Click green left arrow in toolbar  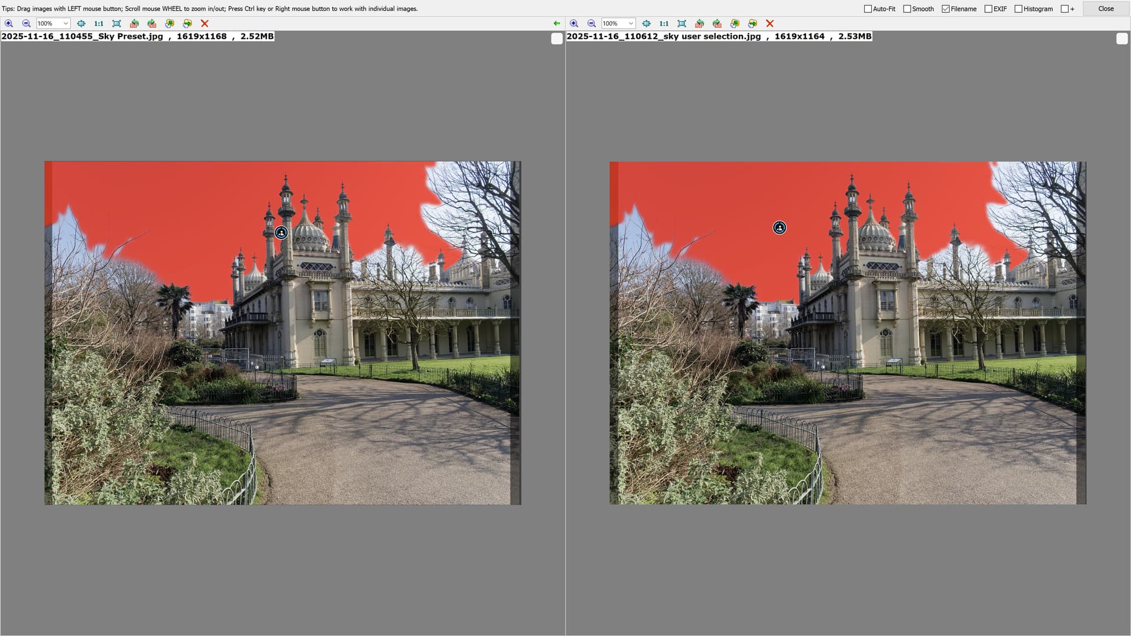pyautogui.click(x=557, y=24)
